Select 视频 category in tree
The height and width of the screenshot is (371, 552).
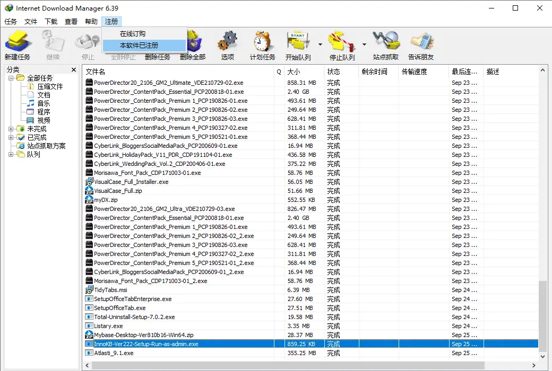click(x=44, y=120)
